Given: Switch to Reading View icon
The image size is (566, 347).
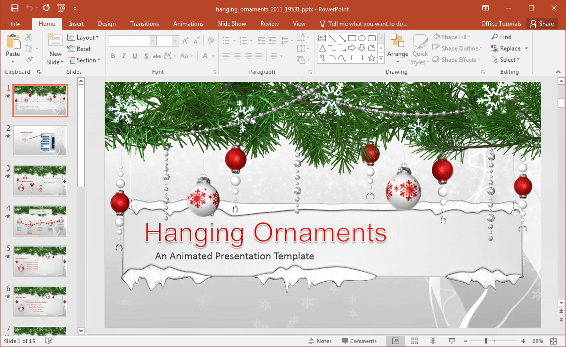Looking at the screenshot, I should (433, 341).
